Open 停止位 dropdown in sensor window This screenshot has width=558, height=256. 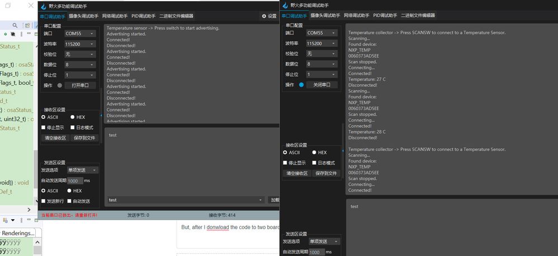coord(80,75)
